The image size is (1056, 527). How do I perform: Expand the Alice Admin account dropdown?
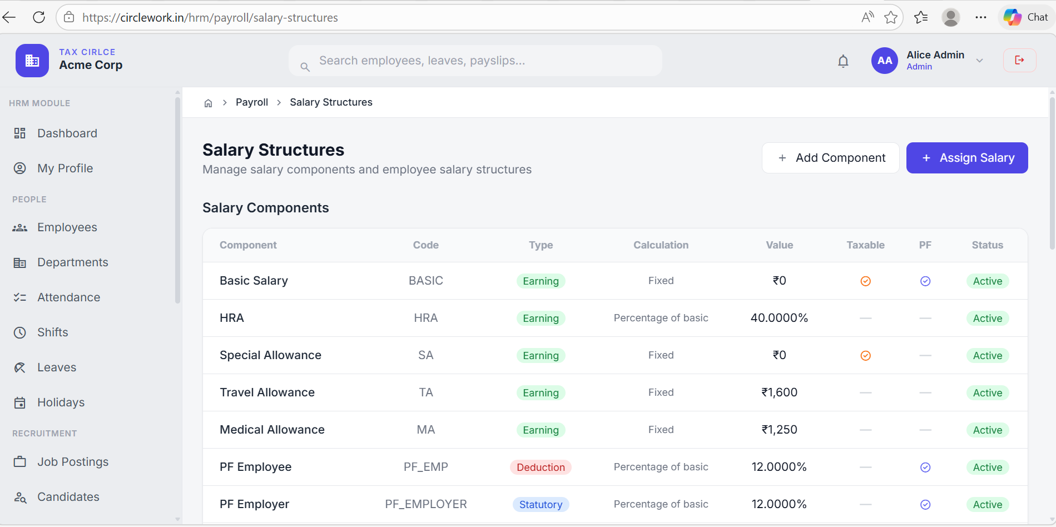(980, 60)
